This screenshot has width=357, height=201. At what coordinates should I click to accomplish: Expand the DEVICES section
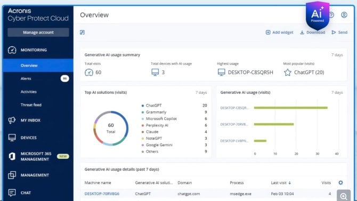tap(28, 138)
